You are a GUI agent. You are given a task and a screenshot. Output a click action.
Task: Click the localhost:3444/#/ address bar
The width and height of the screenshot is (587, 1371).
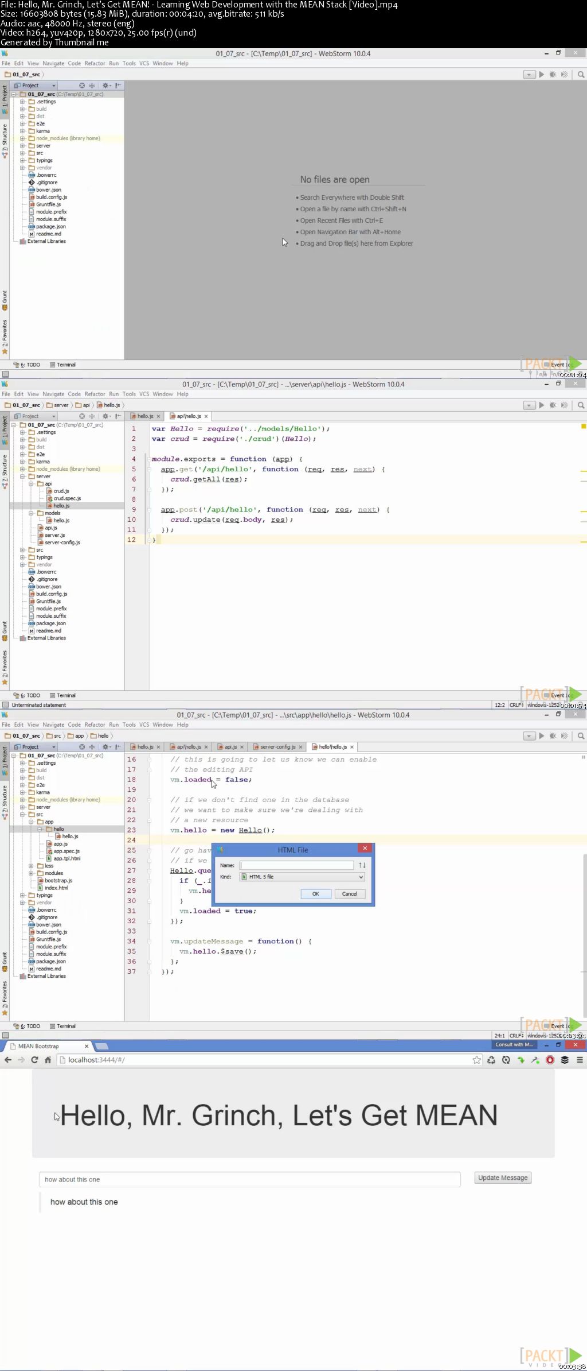tap(264, 1060)
